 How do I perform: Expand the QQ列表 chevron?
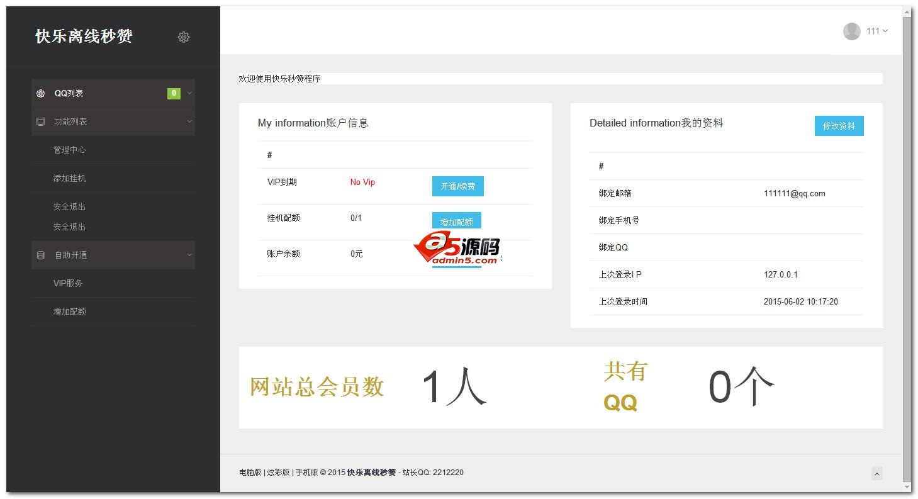tap(189, 93)
